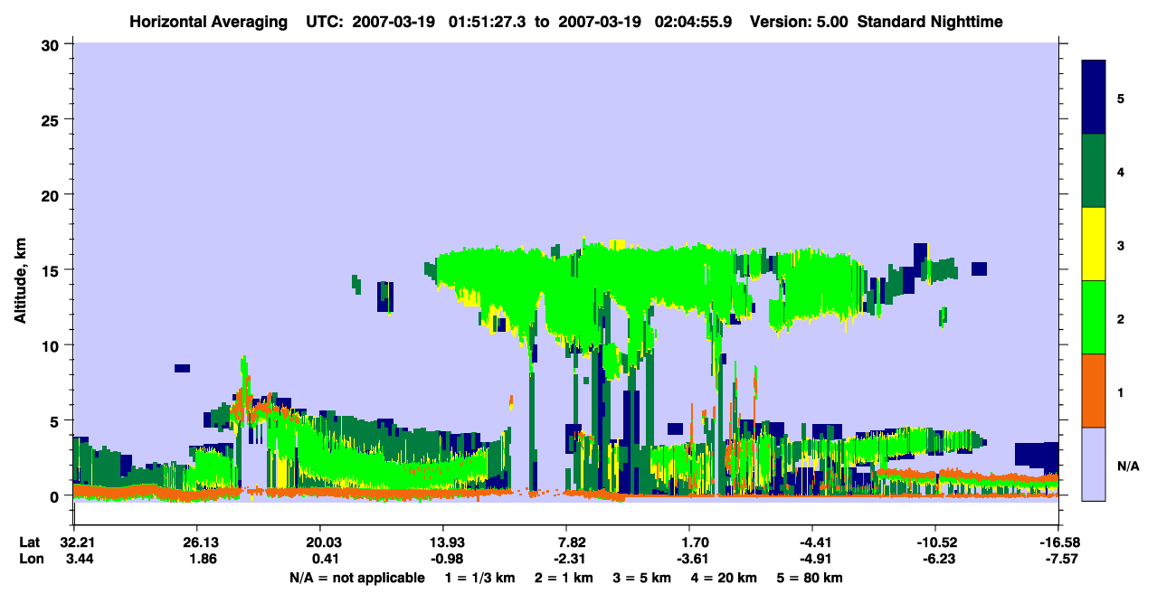Click legend text 'N/A = not applicable'

pos(357,578)
